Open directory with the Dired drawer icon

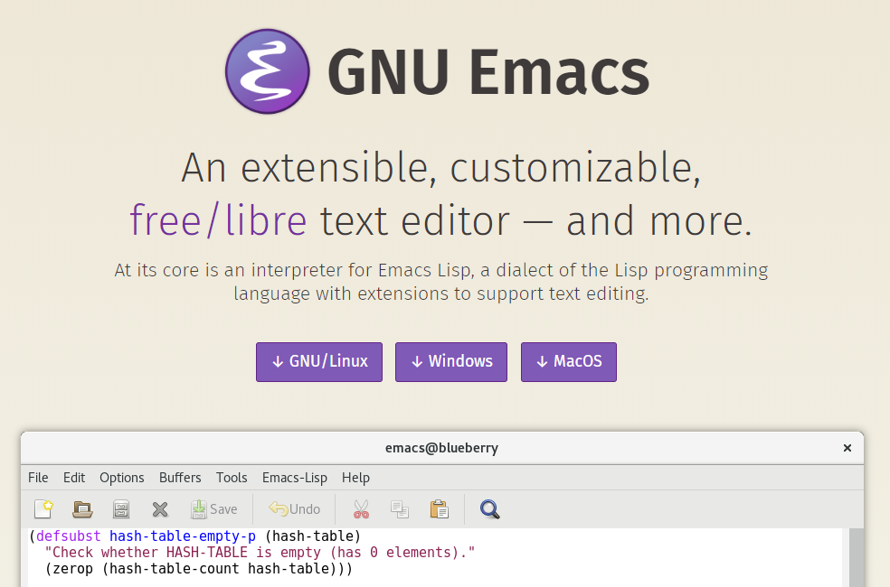[121, 508]
